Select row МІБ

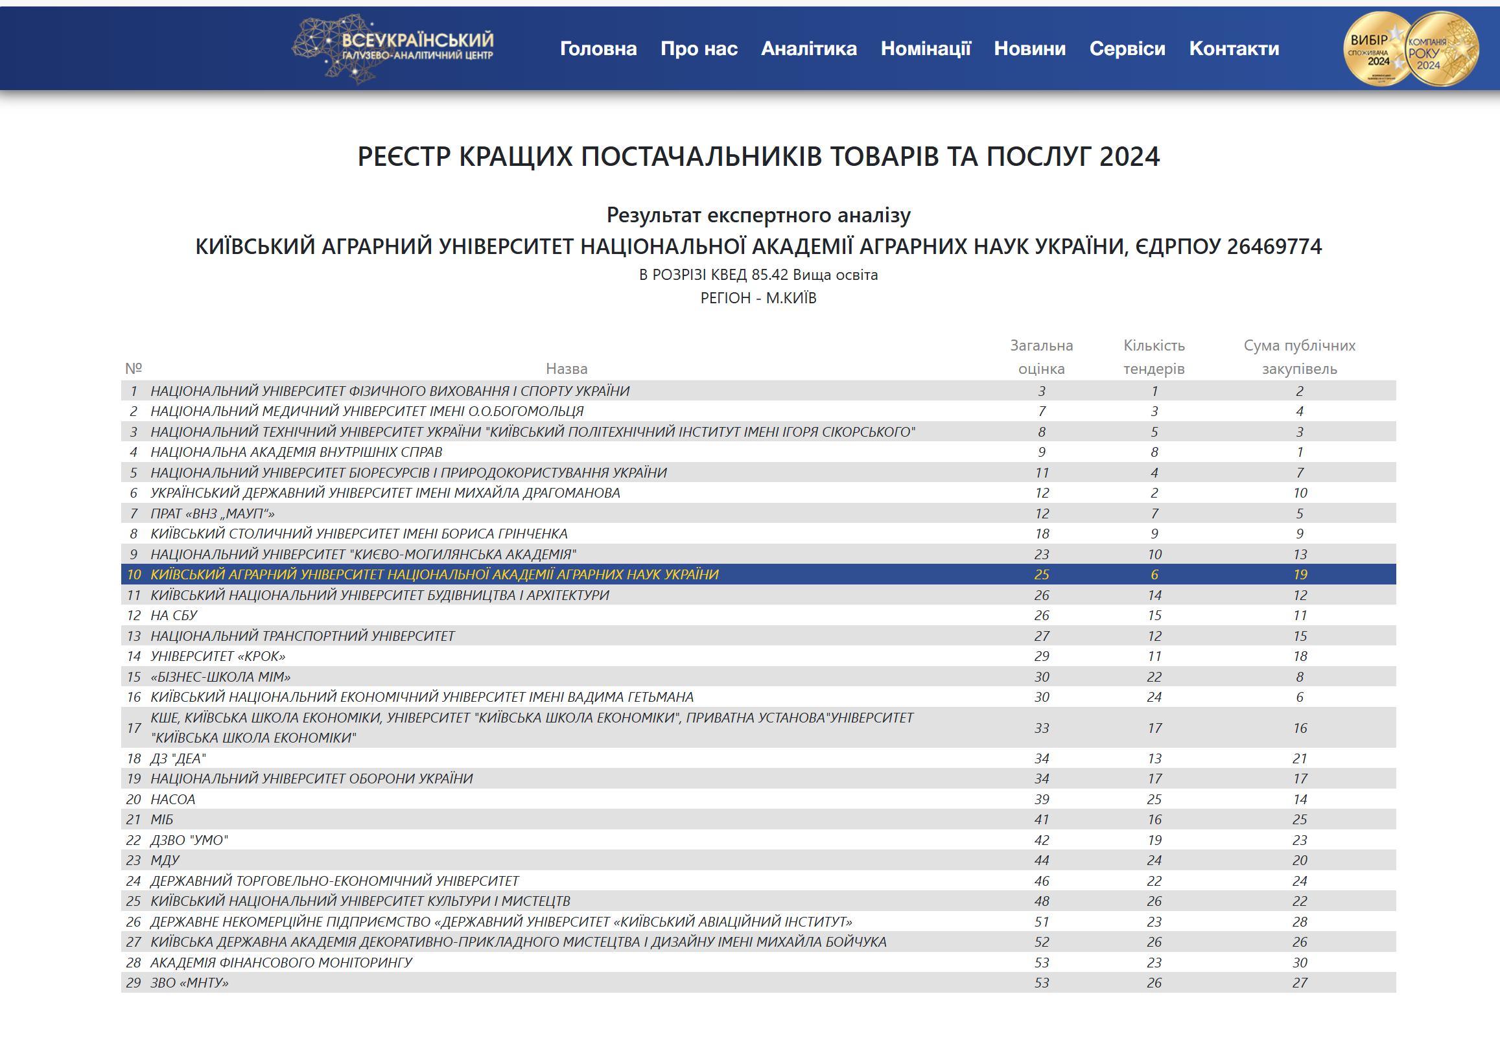tap(758, 820)
